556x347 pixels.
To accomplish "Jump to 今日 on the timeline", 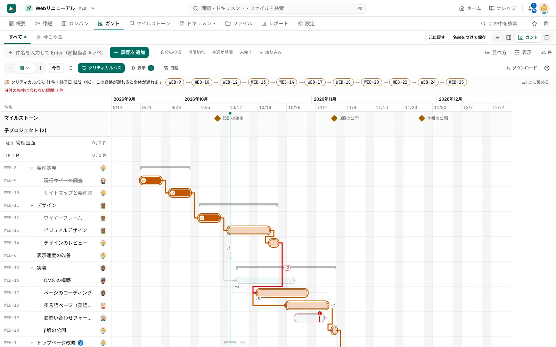I will click(x=56, y=68).
